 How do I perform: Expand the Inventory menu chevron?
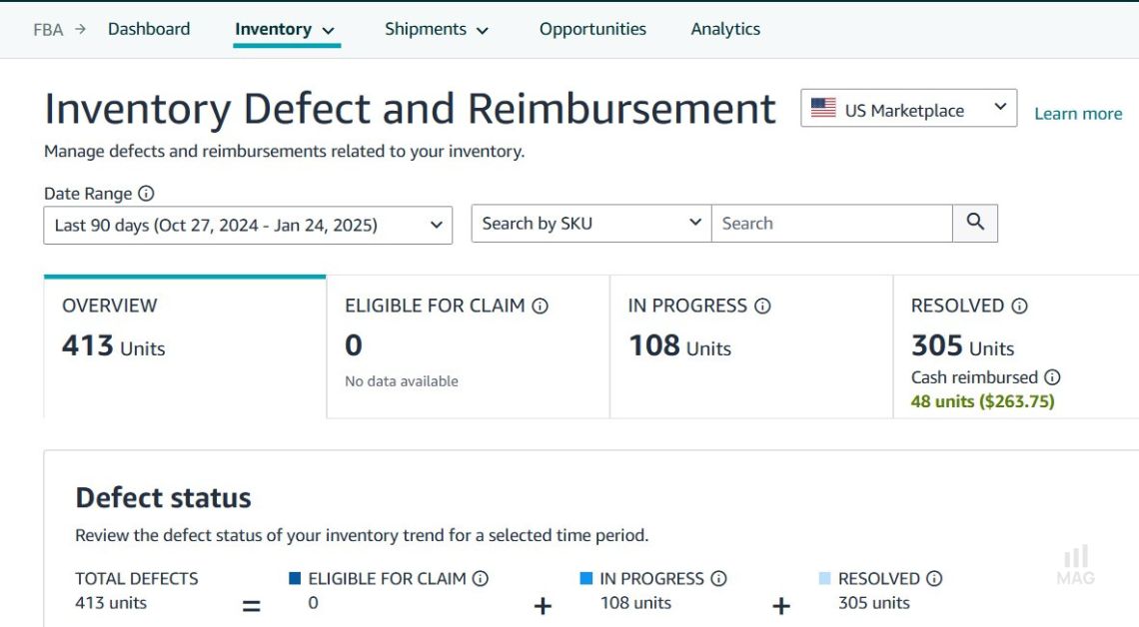(329, 31)
